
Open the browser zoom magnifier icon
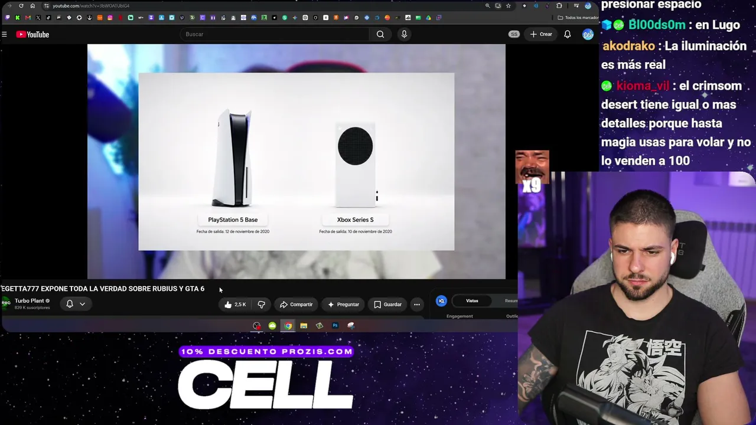(487, 6)
